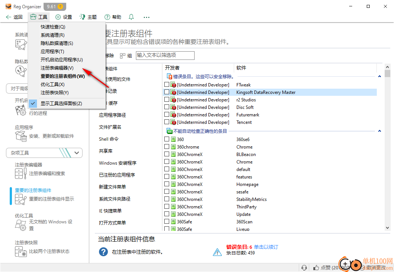
Task: Open Applications uninstall box icon
Action: 21,136
